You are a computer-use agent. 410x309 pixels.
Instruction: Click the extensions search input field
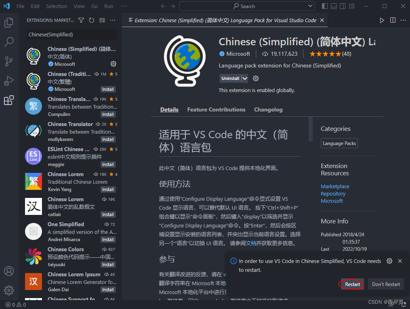coord(72,35)
